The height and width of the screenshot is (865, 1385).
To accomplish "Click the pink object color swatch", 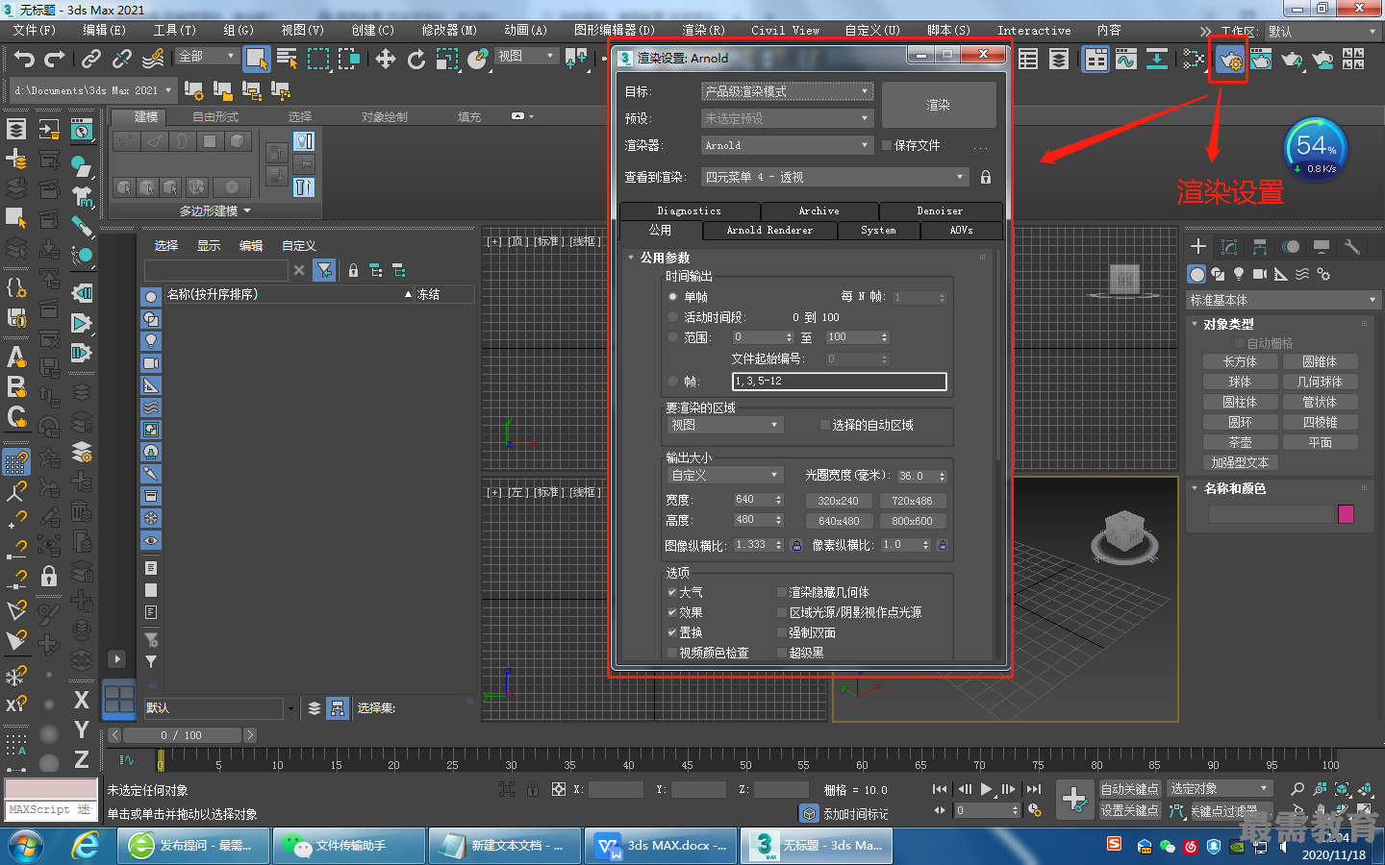I will [1346, 514].
